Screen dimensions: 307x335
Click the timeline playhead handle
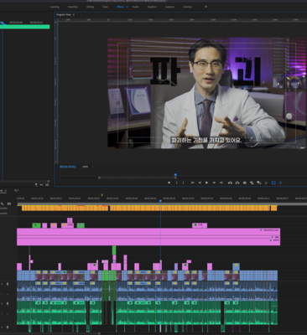click(160, 201)
